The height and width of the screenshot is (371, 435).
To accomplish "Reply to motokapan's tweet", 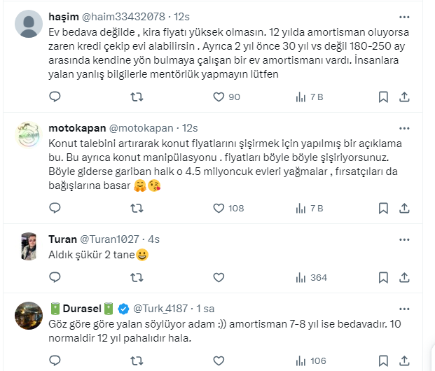I will (55, 208).
